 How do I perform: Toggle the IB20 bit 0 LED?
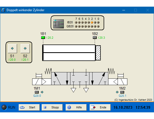coord(98,23)
